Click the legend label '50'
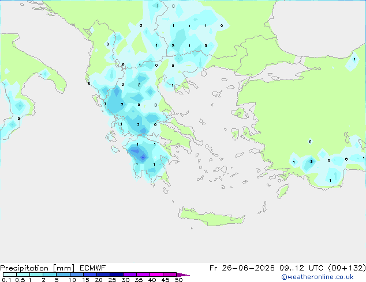This screenshot has width=366, height=282. (x=178, y=280)
